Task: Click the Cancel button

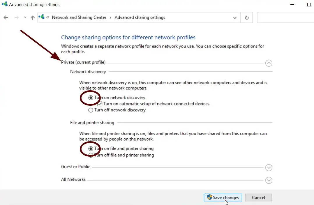Action: (258, 197)
